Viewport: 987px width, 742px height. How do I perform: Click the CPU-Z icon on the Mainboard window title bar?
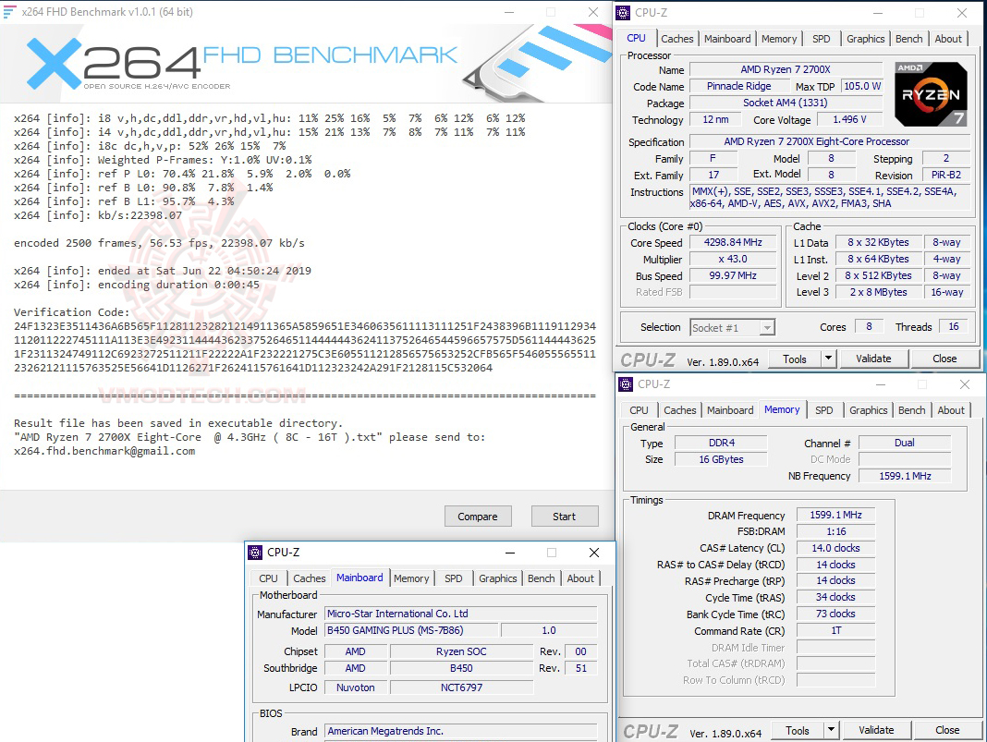[254, 552]
